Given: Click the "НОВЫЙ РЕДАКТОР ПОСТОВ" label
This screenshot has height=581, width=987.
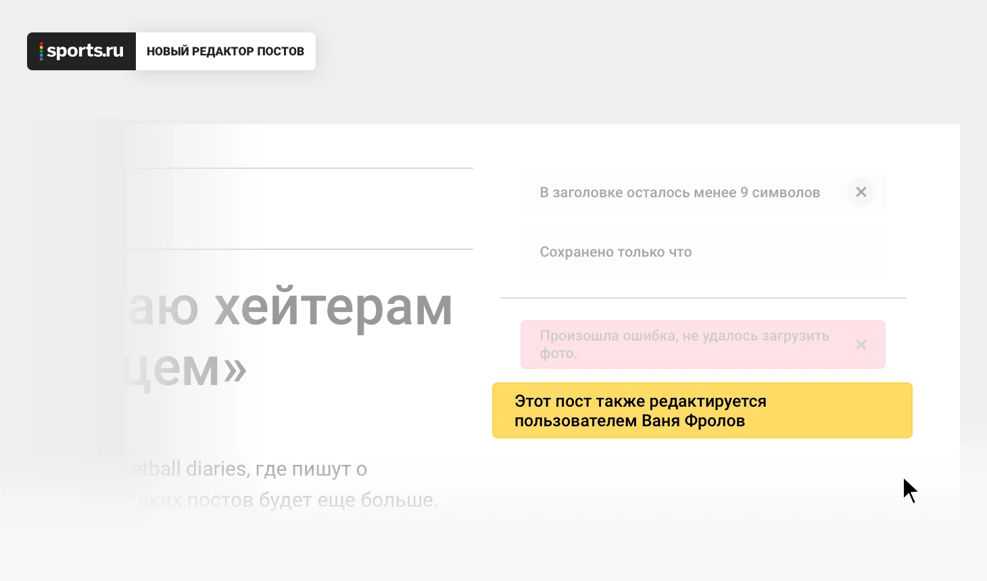Looking at the screenshot, I should tap(225, 51).
